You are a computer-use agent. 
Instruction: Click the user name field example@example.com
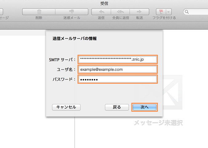click(118, 69)
